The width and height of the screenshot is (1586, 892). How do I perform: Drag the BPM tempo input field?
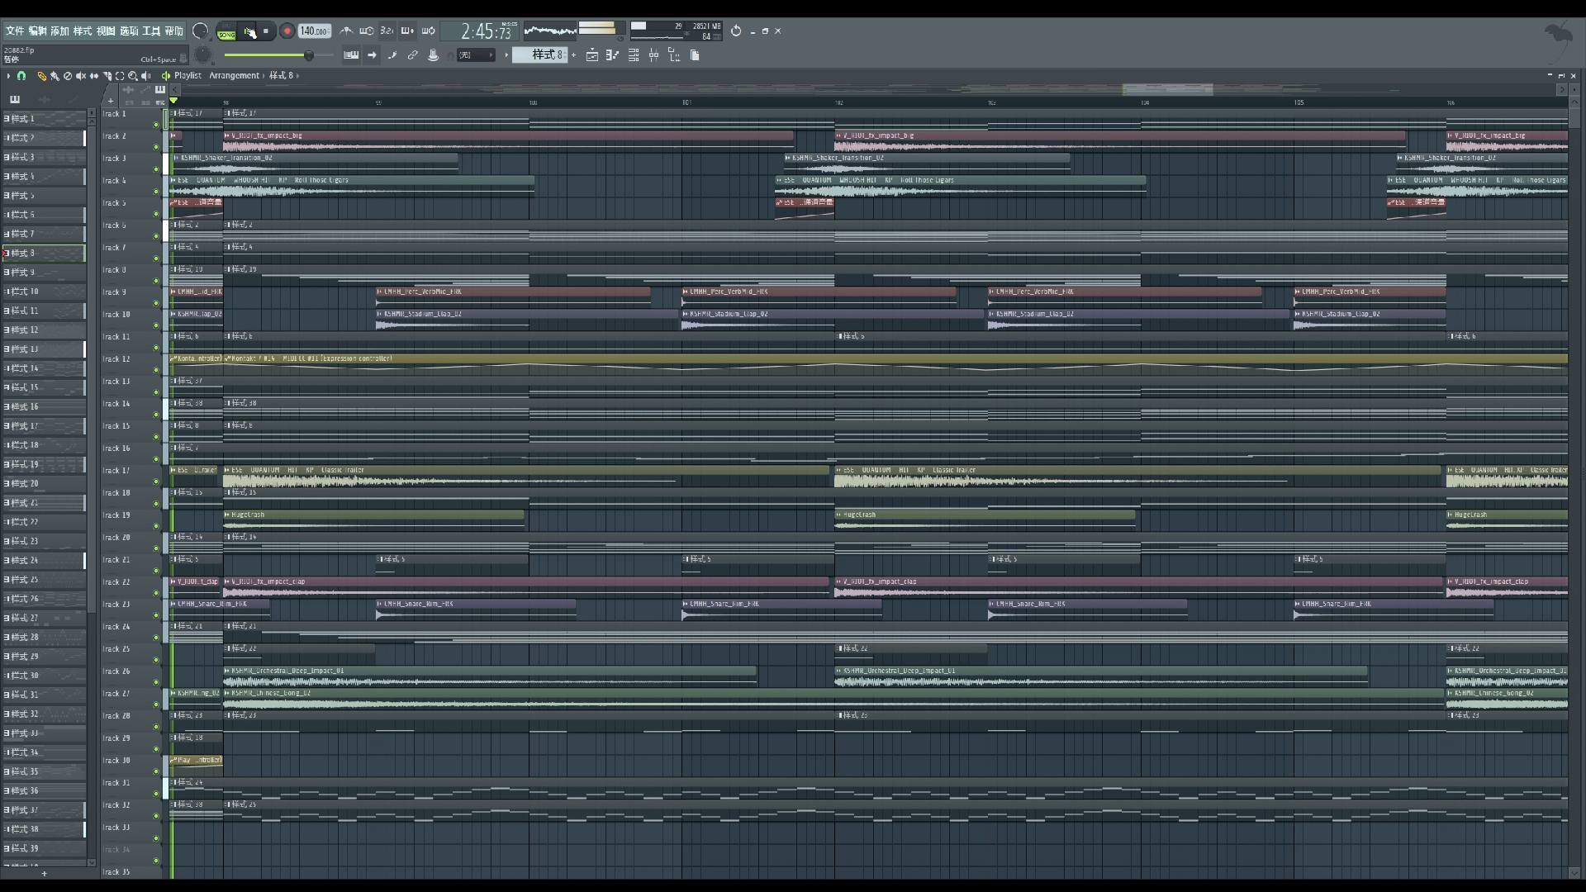click(x=315, y=31)
